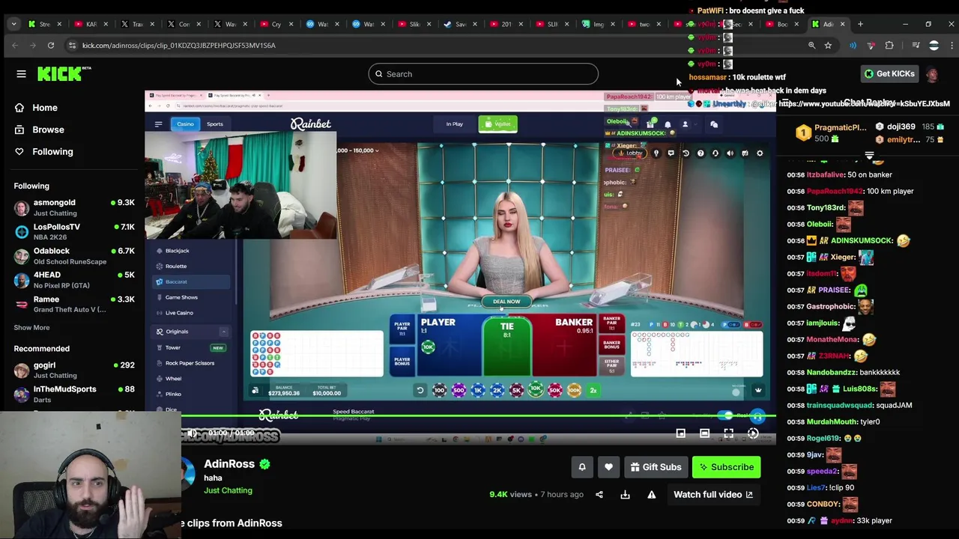This screenshot has height=539, width=959.
Task: Open the user profile avatar menu
Action: point(932,74)
